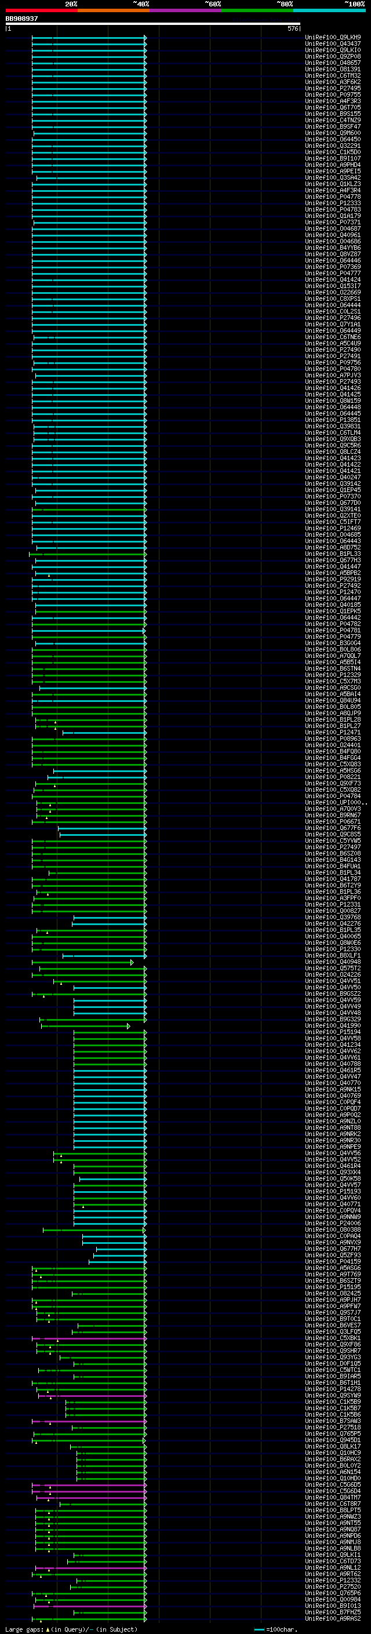
Task: Select hit label UniRef100_A9RT62
Action: click(333, 1574)
